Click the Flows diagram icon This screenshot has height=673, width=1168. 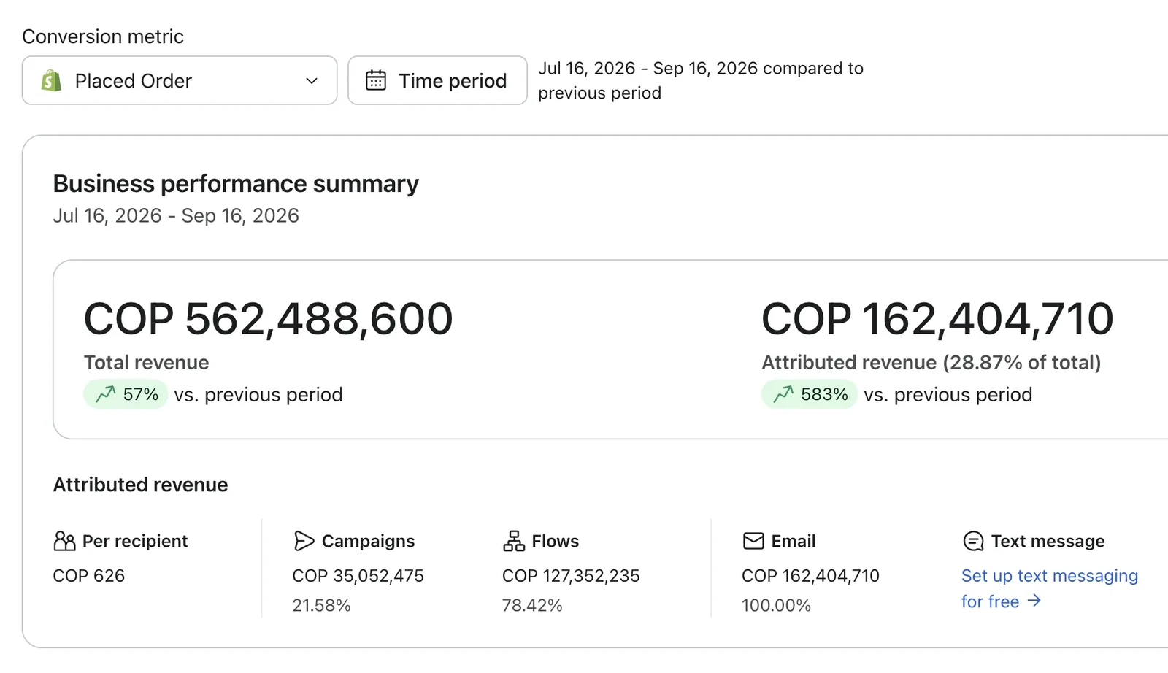[x=514, y=541]
